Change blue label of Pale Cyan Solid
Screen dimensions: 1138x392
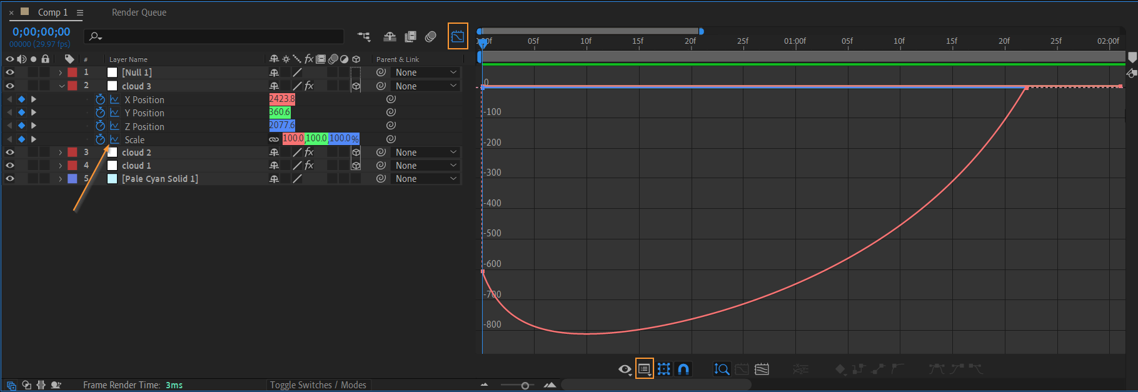[x=73, y=178]
